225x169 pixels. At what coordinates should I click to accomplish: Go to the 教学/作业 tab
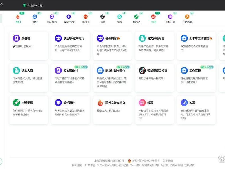pyautogui.click(x=69, y=19)
